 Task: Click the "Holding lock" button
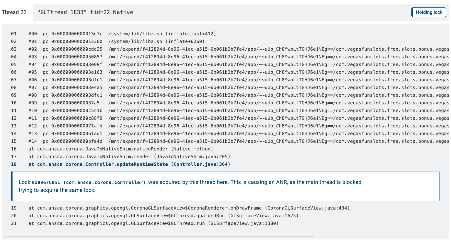click(429, 12)
